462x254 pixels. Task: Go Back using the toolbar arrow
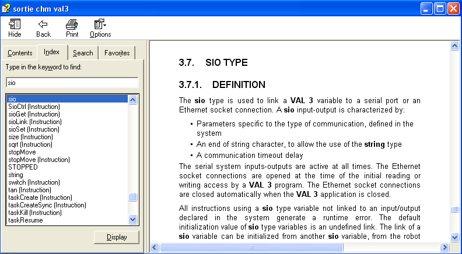[43, 29]
